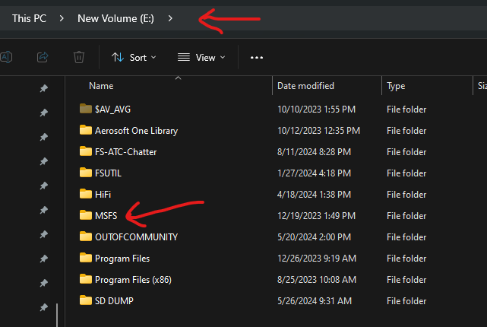Go to This PC in the breadcrumb
Image resolution: width=487 pixels, height=327 pixels.
click(x=27, y=18)
